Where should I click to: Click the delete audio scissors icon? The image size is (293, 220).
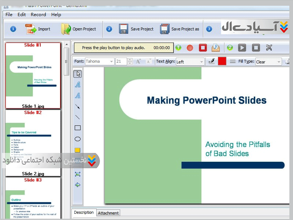(x=269, y=48)
